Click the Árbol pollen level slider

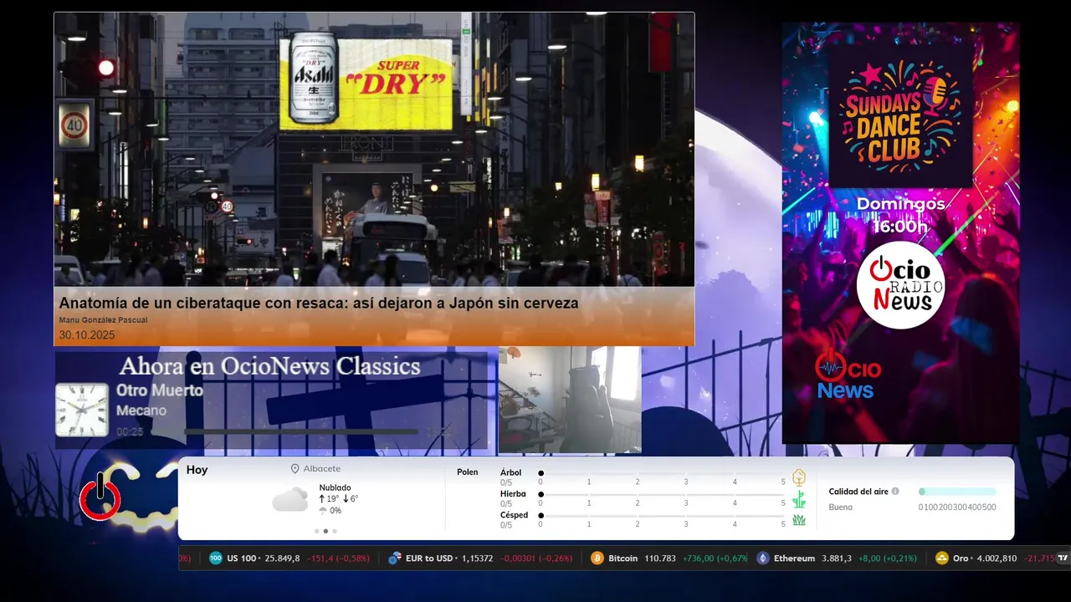point(662,473)
